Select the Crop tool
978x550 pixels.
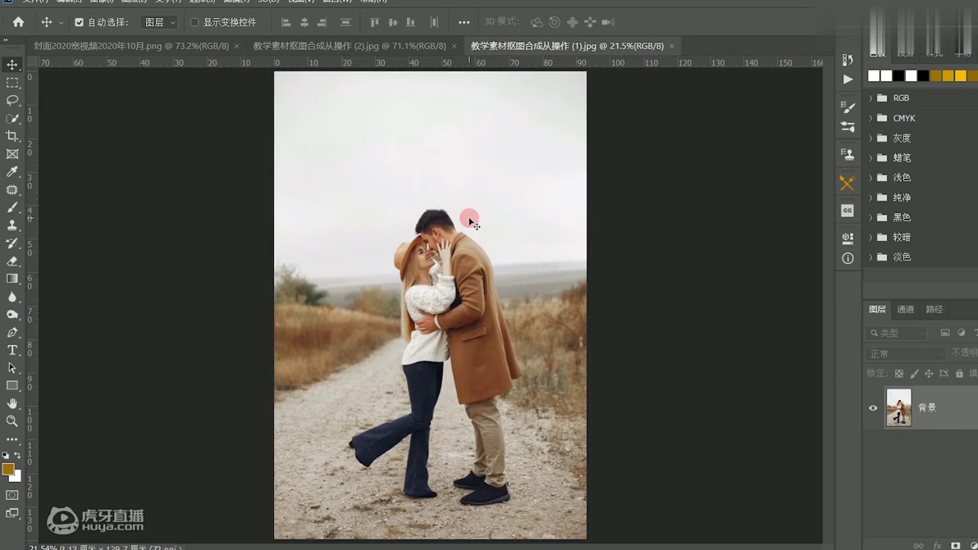coord(11,136)
